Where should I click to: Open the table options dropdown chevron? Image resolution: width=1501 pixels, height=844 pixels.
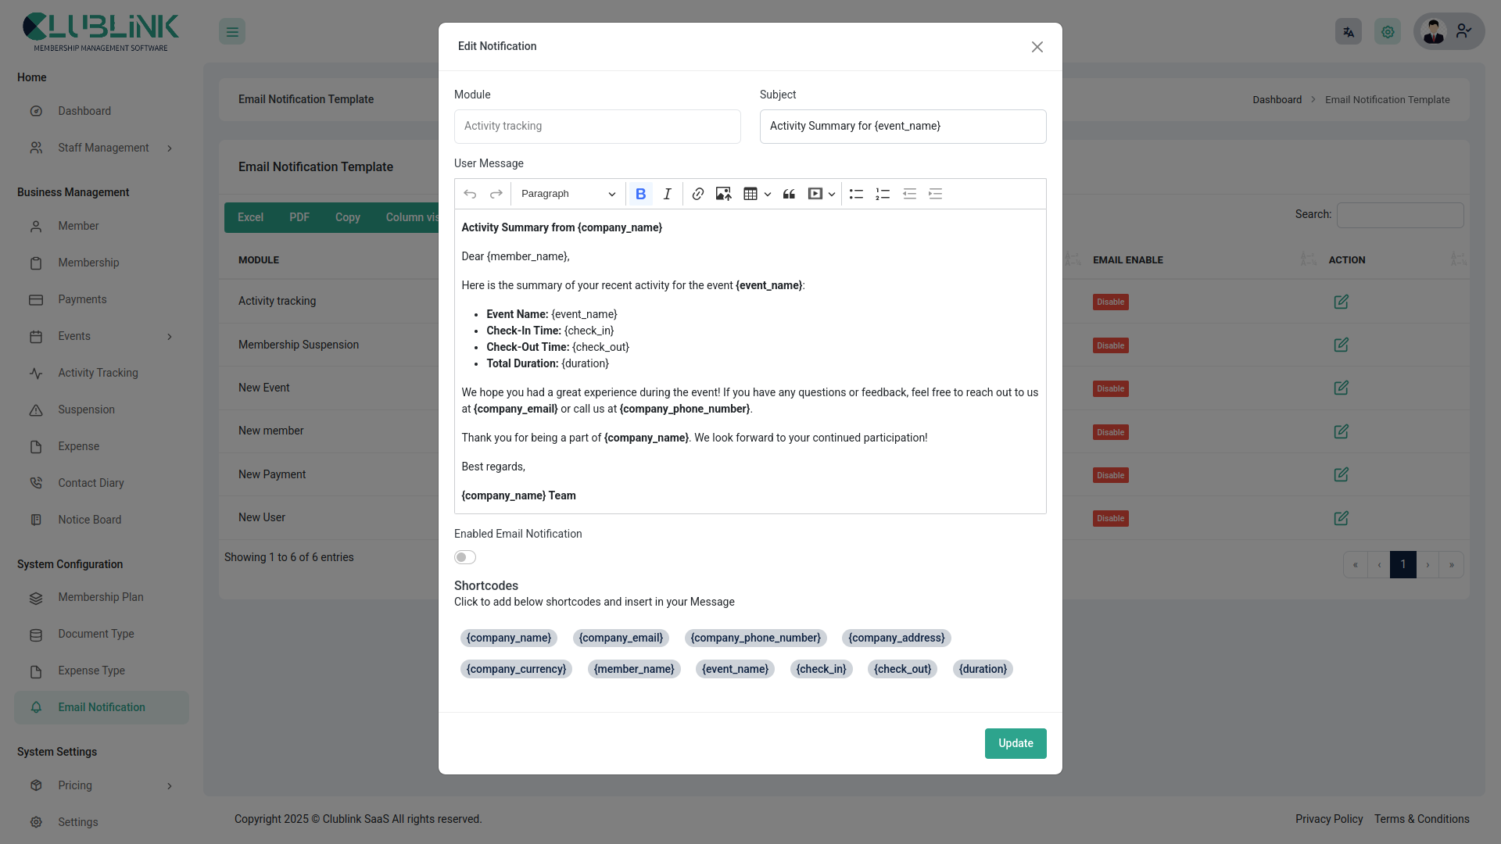pos(767,194)
